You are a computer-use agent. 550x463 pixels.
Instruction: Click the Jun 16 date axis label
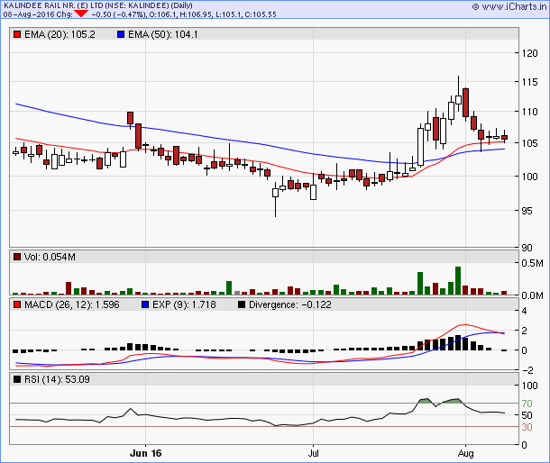(x=145, y=453)
